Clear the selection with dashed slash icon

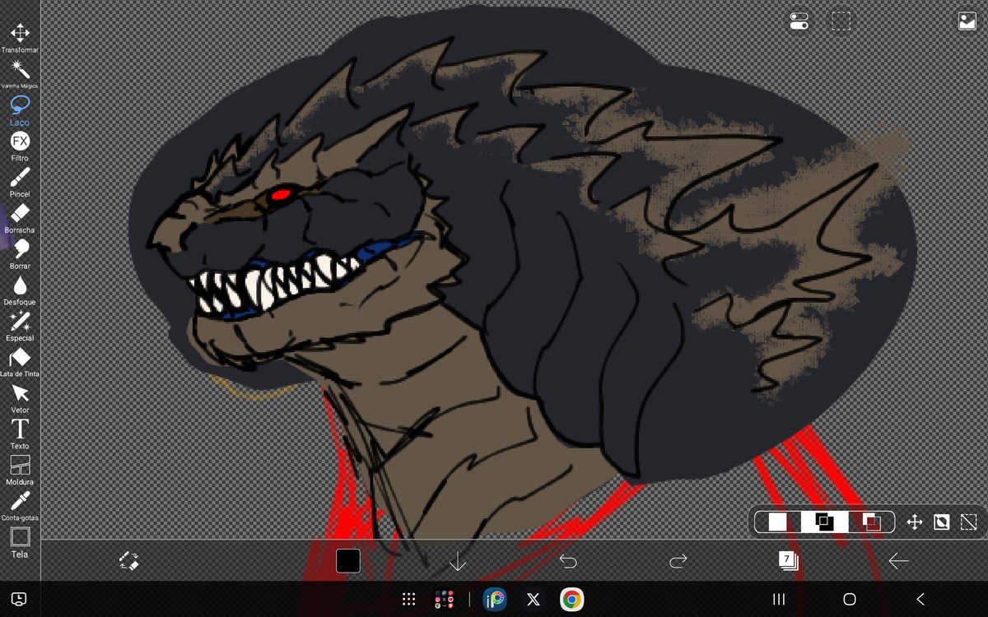(969, 522)
